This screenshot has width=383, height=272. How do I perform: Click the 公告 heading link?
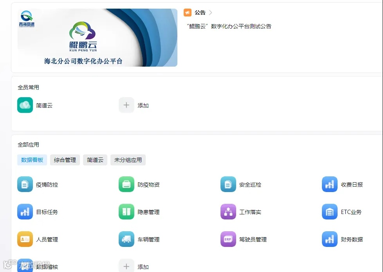pyautogui.click(x=200, y=13)
